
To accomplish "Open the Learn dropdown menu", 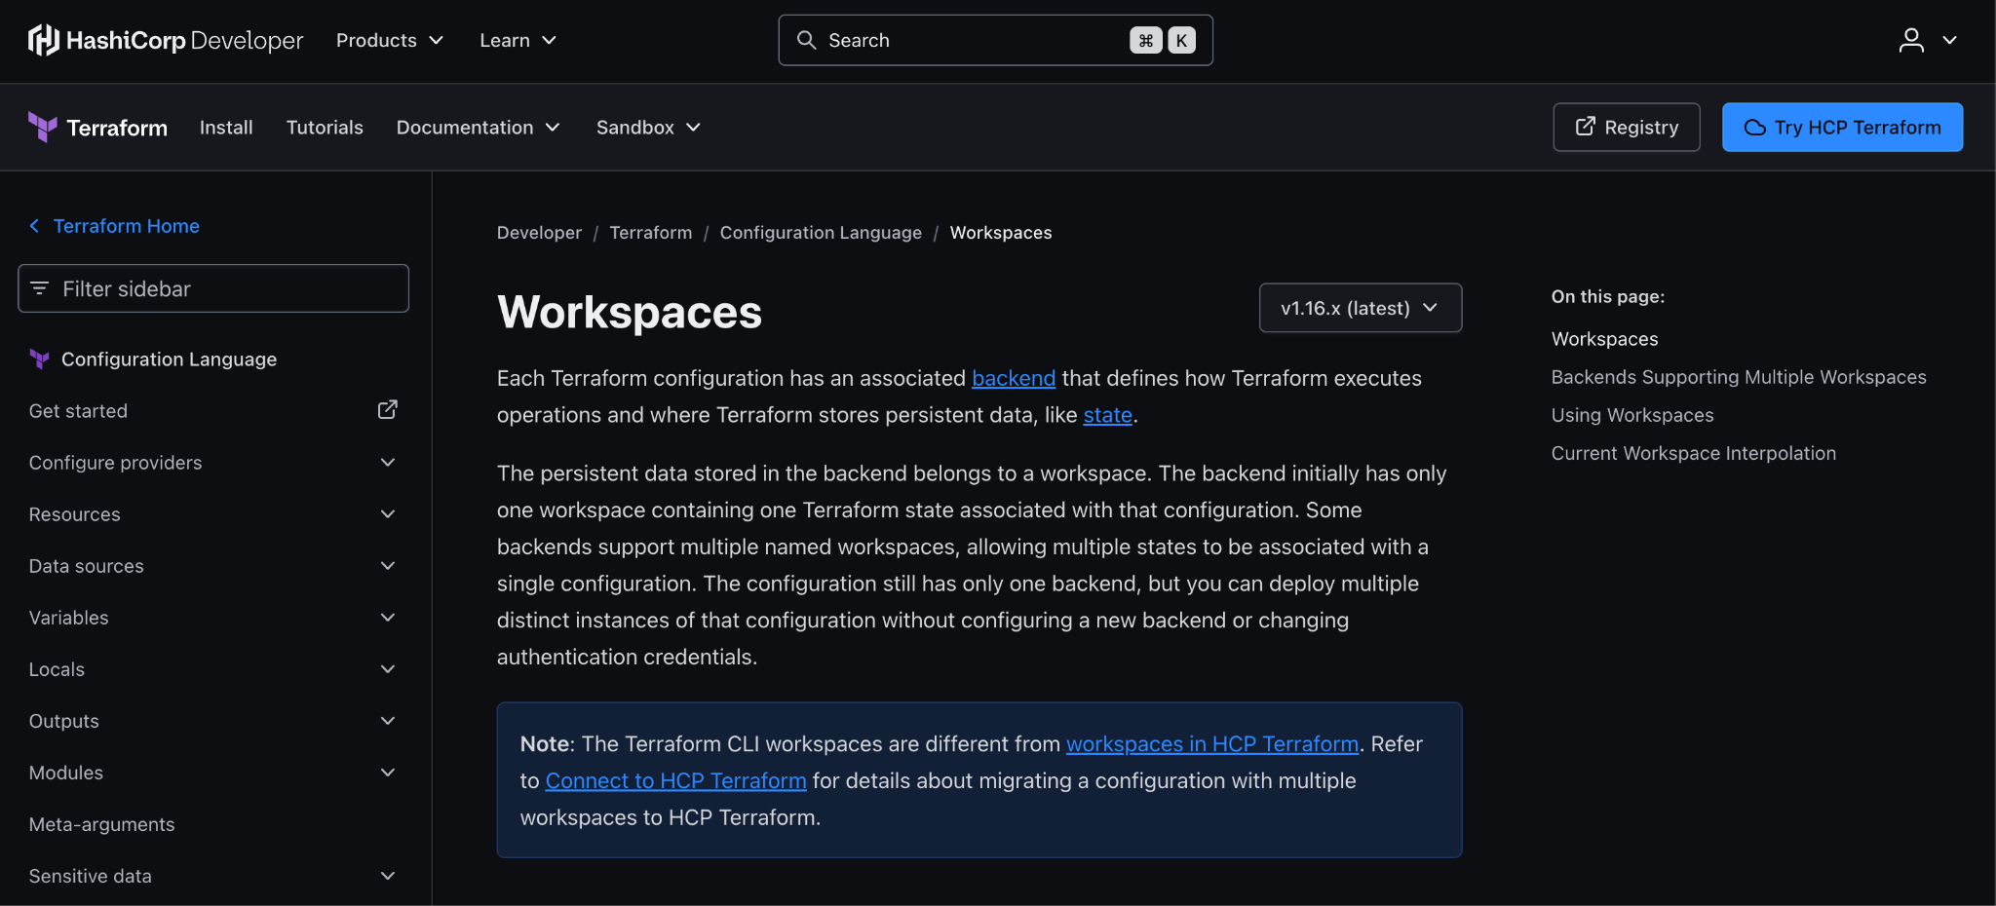I will click(x=518, y=40).
